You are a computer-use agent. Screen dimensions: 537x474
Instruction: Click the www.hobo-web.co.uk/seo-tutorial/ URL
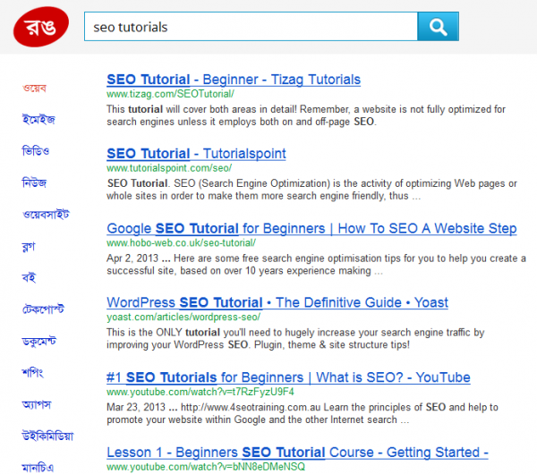click(181, 243)
